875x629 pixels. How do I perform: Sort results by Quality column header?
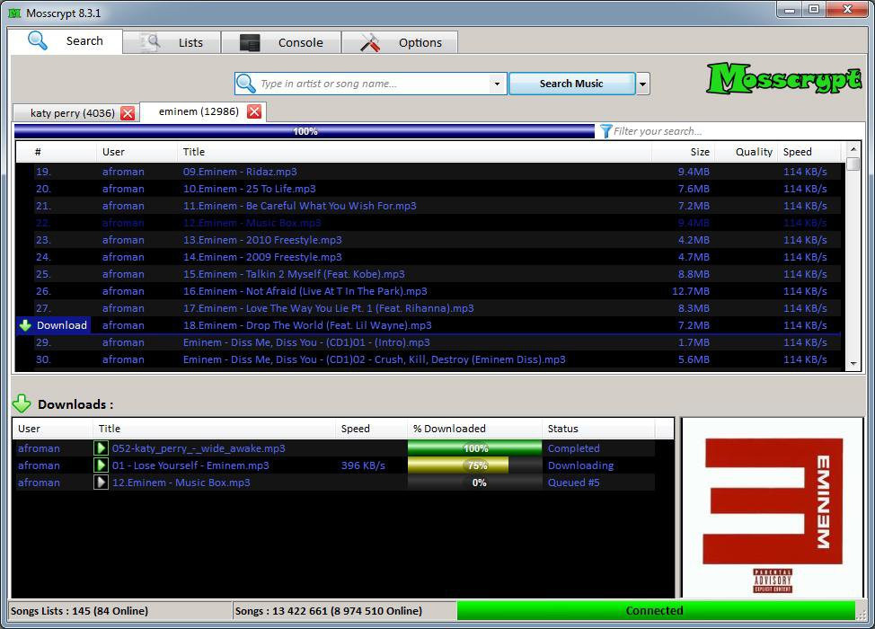click(x=747, y=152)
